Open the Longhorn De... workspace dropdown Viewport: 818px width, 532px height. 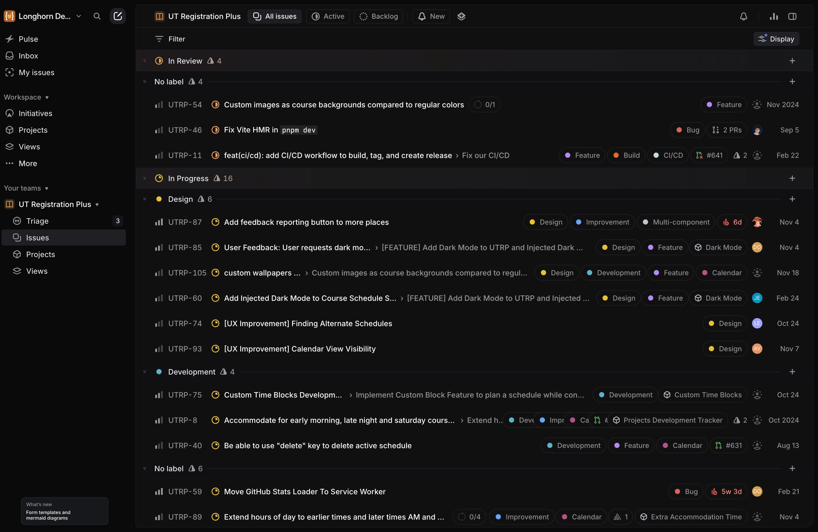click(44, 16)
